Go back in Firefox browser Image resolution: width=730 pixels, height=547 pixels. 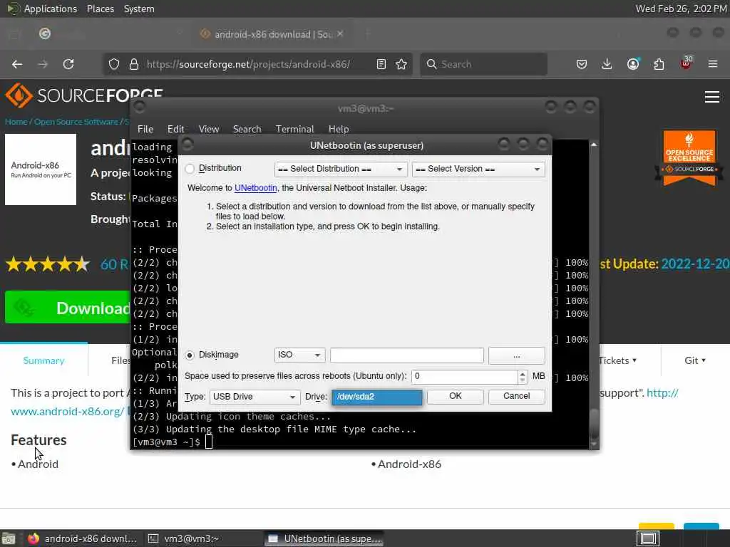pyautogui.click(x=17, y=64)
